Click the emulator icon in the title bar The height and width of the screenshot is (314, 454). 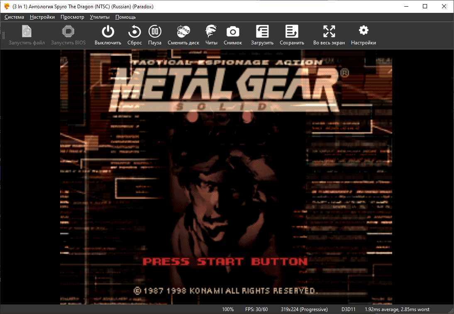7,6
